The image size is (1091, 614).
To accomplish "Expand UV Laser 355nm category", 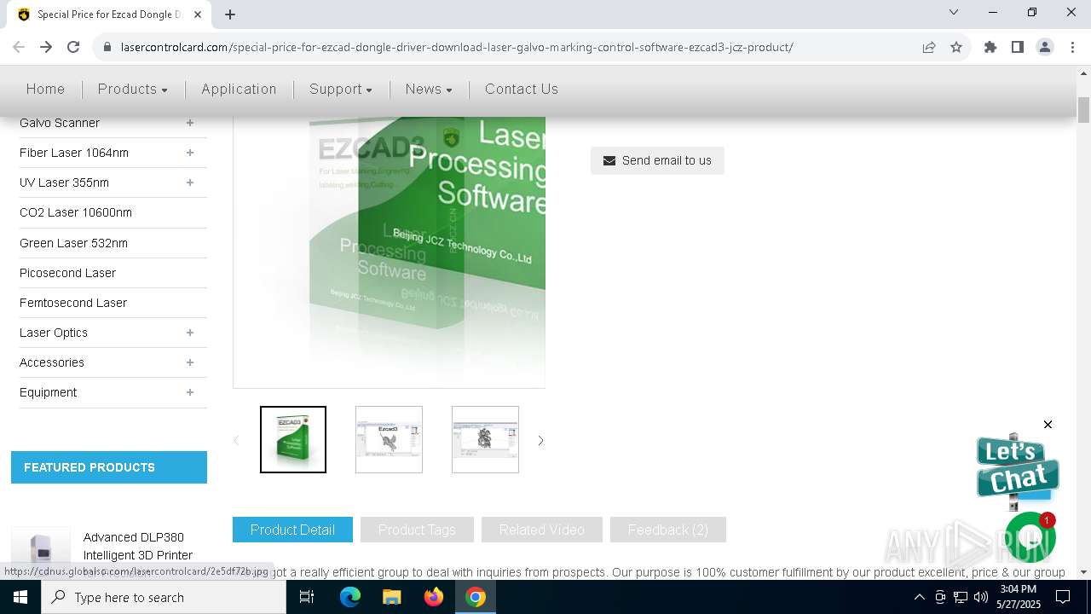I will tap(190, 182).
